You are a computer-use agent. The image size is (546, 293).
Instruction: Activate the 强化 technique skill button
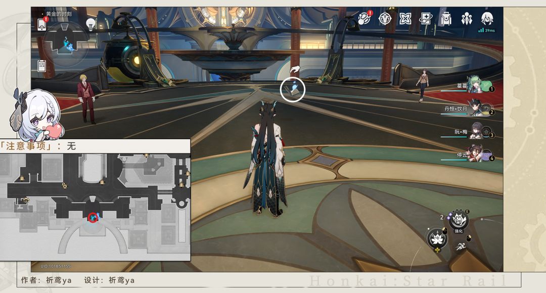(459, 221)
